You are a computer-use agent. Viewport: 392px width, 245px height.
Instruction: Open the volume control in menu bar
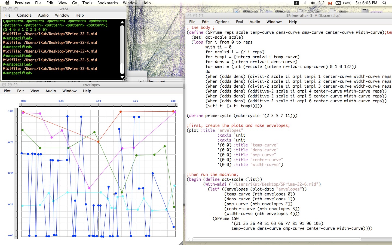click(313, 3)
